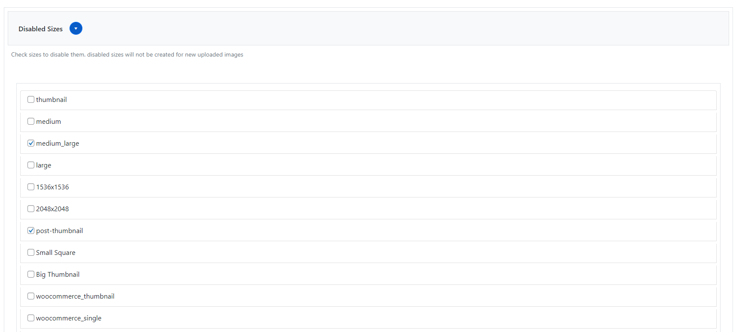Click the woocommerce_single label text
The height and width of the screenshot is (332, 736).
pyautogui.click(x=69, y=318)
